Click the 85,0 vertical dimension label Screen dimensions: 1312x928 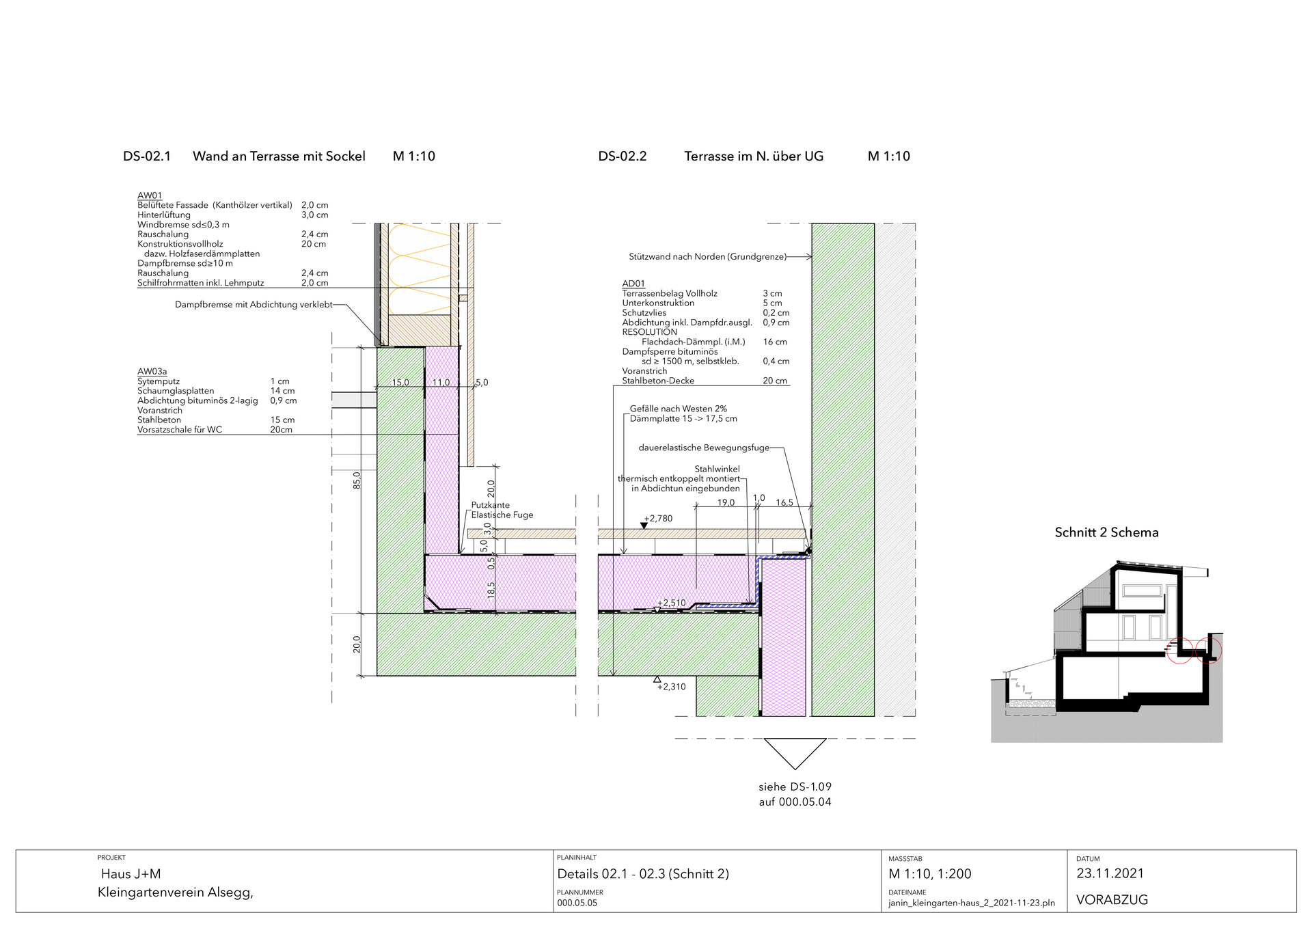coord(357,480)
